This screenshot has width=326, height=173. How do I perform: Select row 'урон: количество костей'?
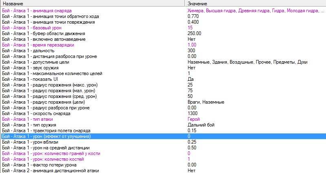pos(163,159)
